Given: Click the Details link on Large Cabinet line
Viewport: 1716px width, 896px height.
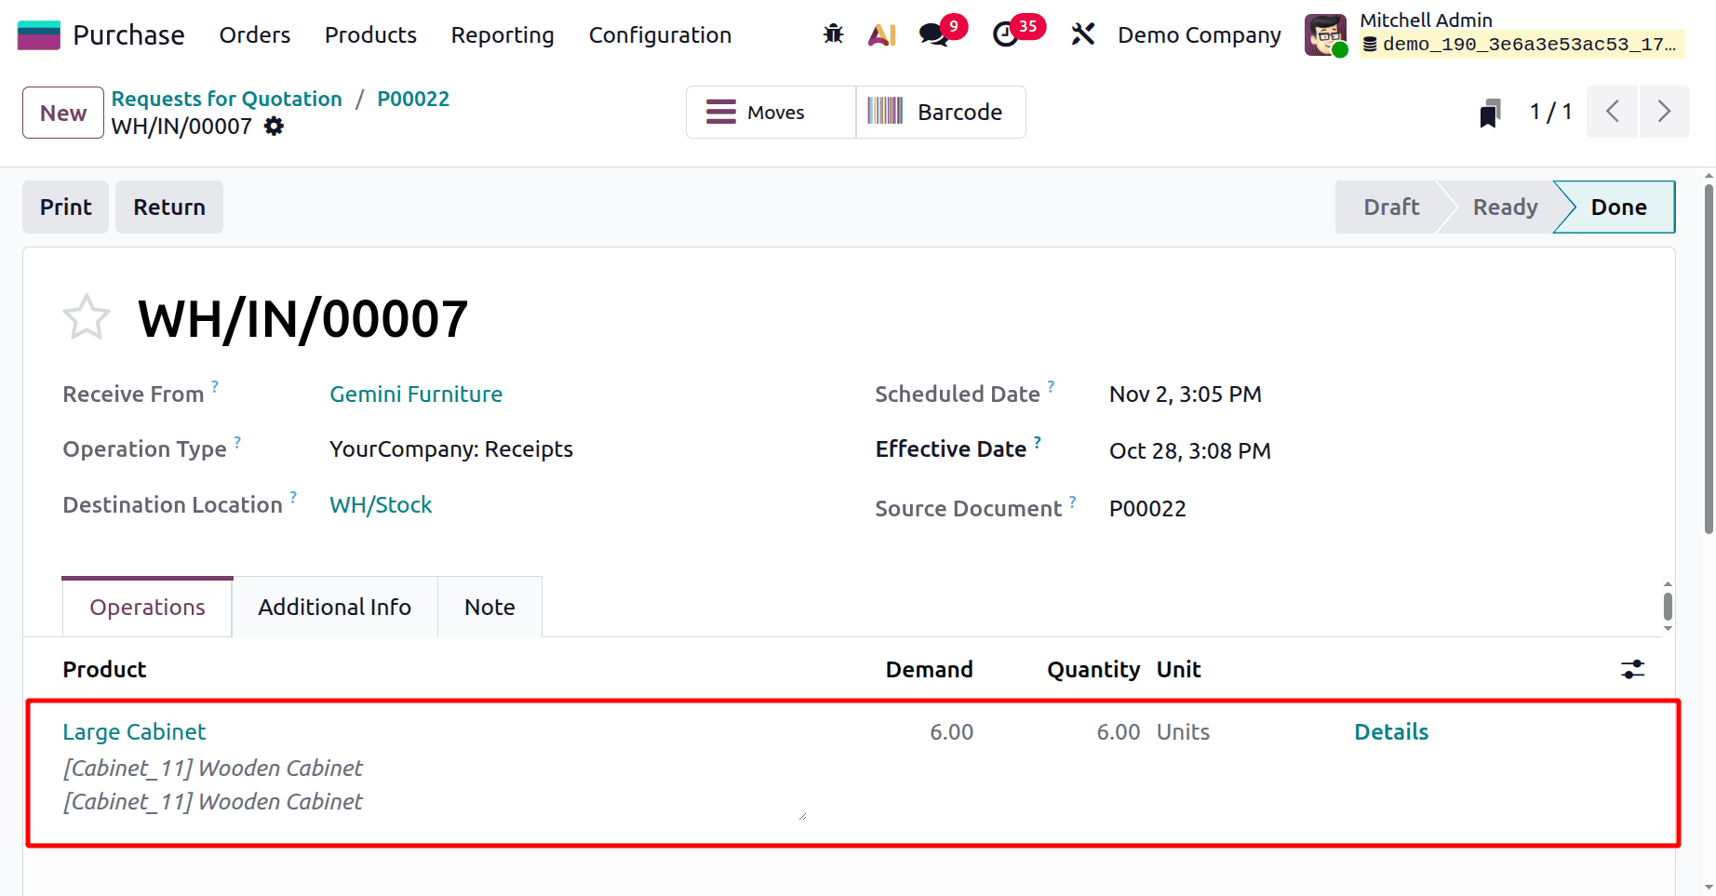Looking at the screenshot, I should 1391,731.
